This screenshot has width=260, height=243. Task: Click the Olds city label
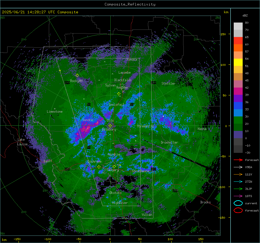click(x=110, y=120)
